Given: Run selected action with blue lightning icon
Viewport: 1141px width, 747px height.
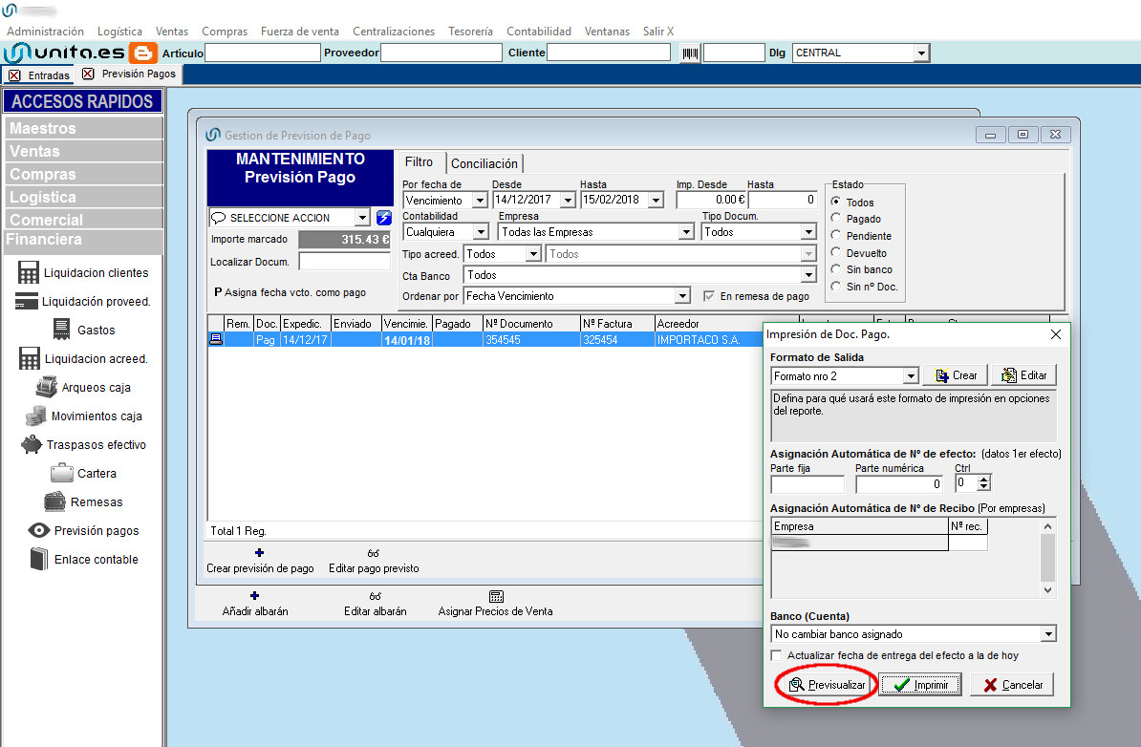Looking at the screenshot, I should pyautogui.click(x=383, y=218).
